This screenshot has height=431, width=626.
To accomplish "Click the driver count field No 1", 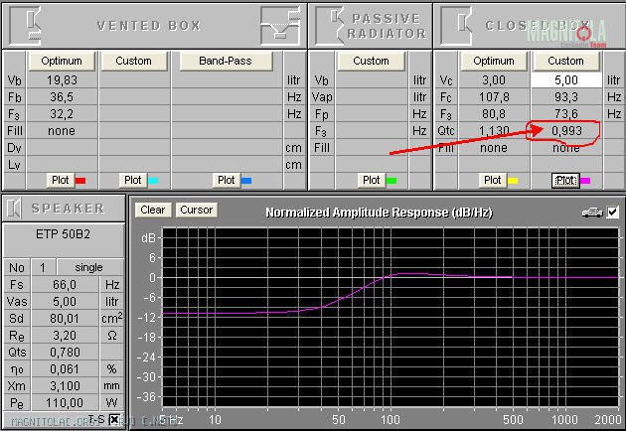I will 43,268.
